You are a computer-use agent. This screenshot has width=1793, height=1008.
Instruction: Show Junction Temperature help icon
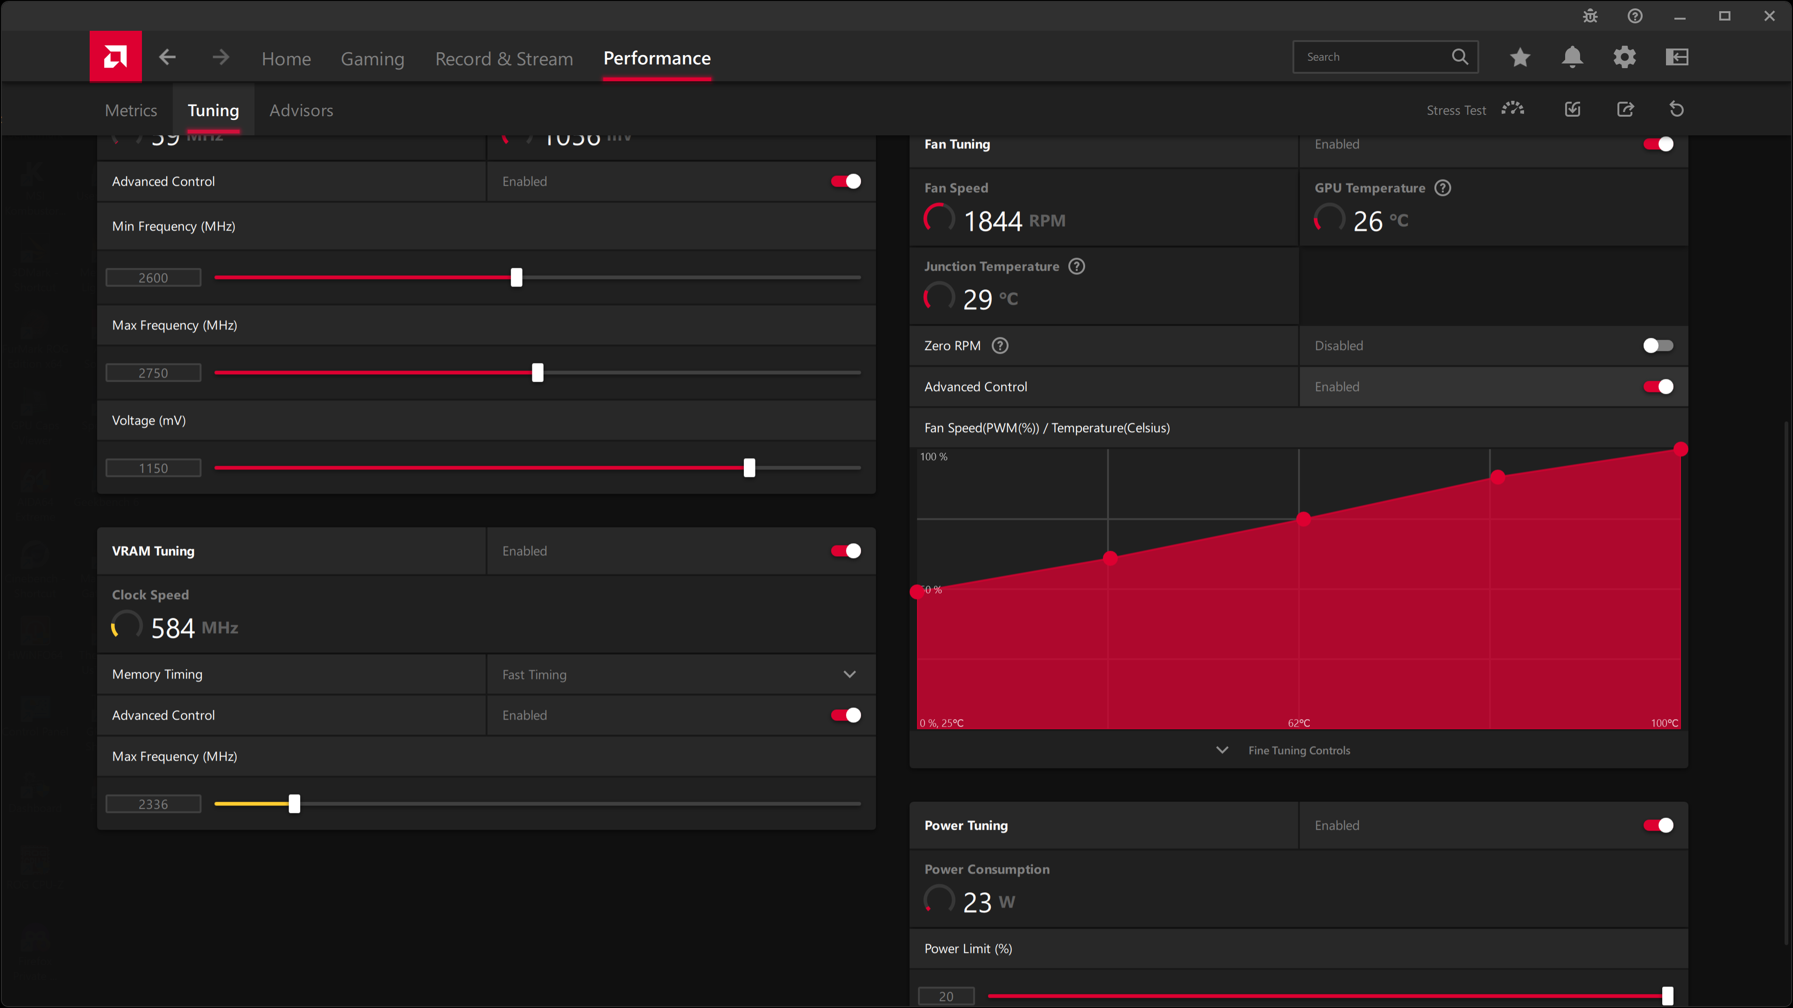[1077, 266]
